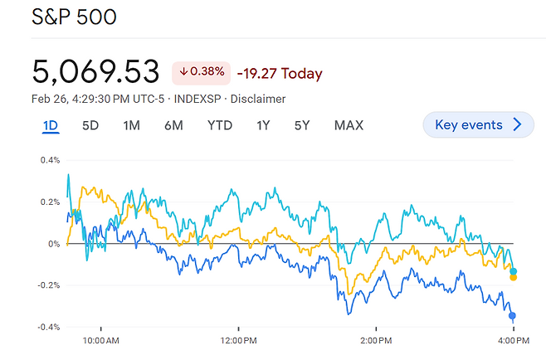Image resolution: width=546 pixels, height=355 pixels.
Task: Switch chart to 1Y range
Action: point(263,126)
